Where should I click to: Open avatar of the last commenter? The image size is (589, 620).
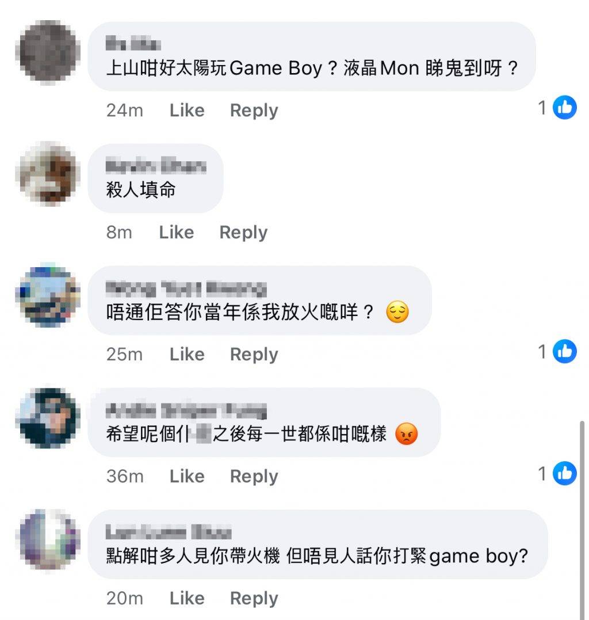pos(47,540)
